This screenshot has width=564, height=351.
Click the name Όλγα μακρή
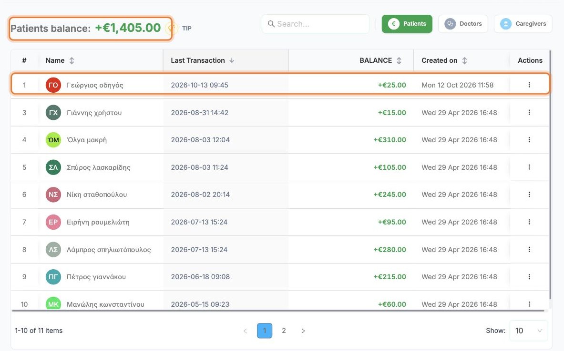pyautogui.click(x=87, y=140)
